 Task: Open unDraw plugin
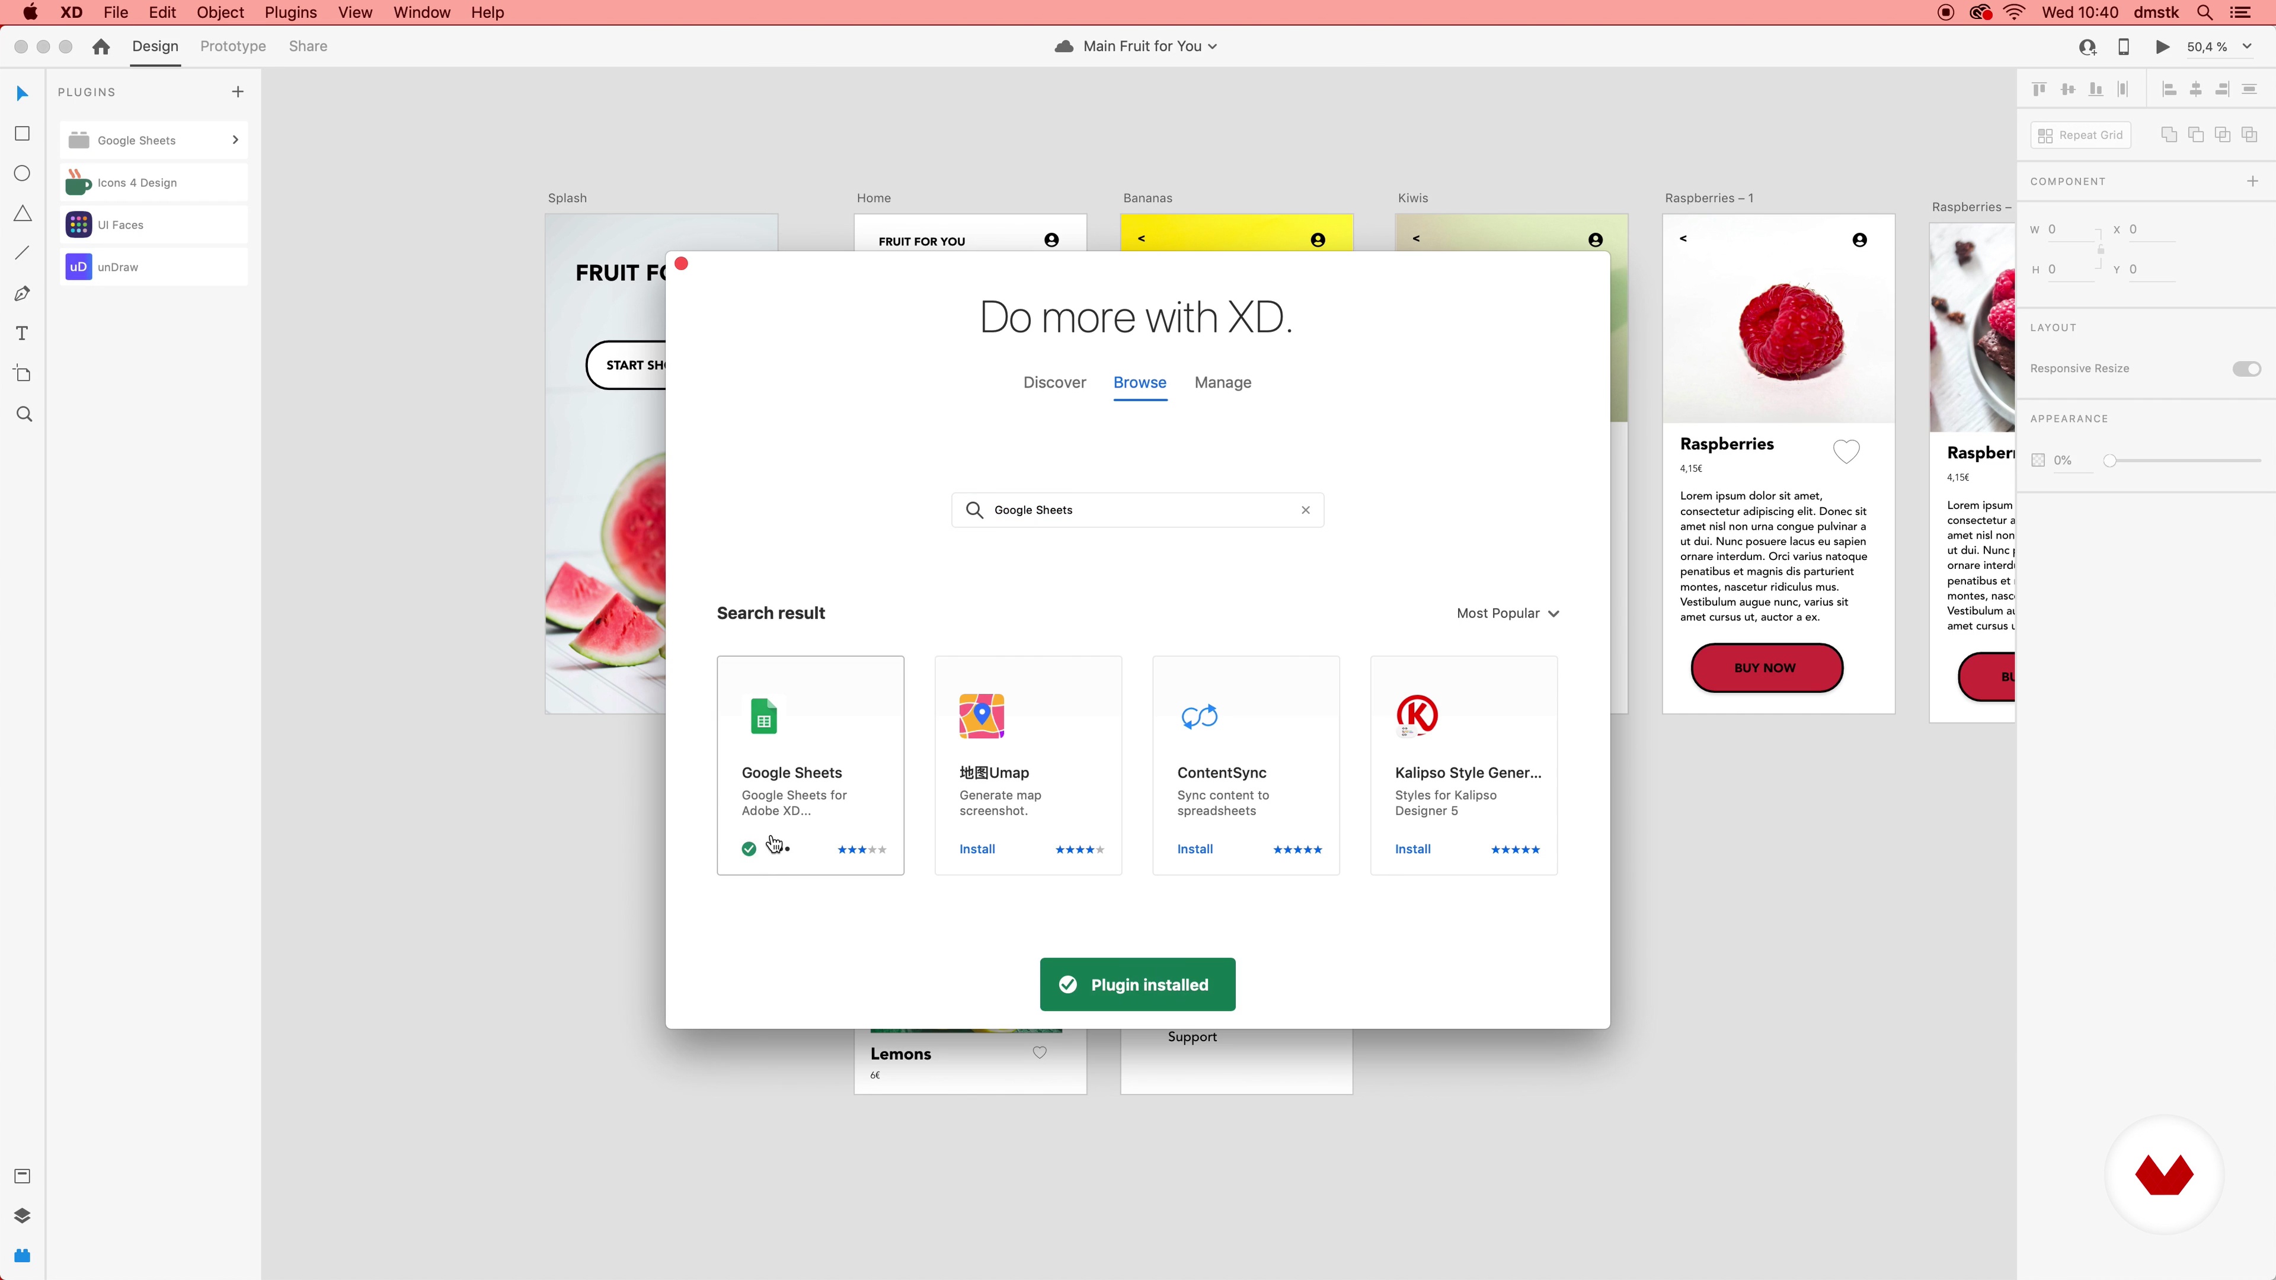(x=154, y=267)
